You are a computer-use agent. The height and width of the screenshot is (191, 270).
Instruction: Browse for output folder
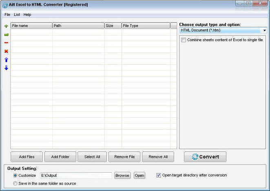(x=122, y=176)
